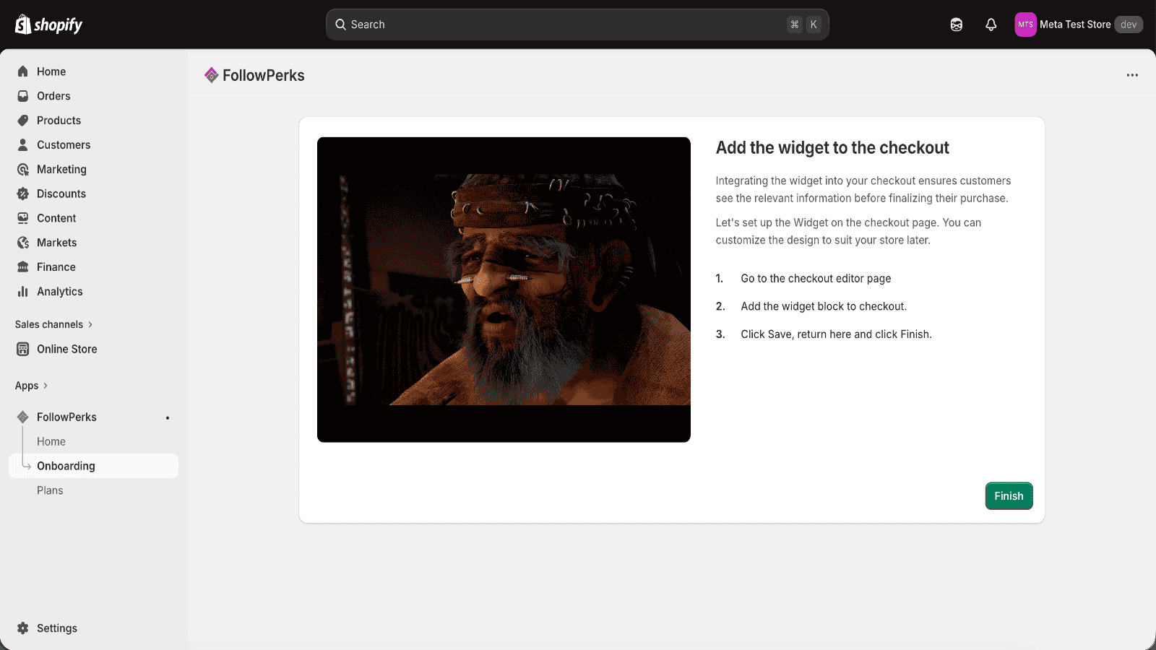Image resolution: width=1156 pixels, height=650 pixels.
Task: Click the FollowPerks header logo icon
Action: pos(212,75)
